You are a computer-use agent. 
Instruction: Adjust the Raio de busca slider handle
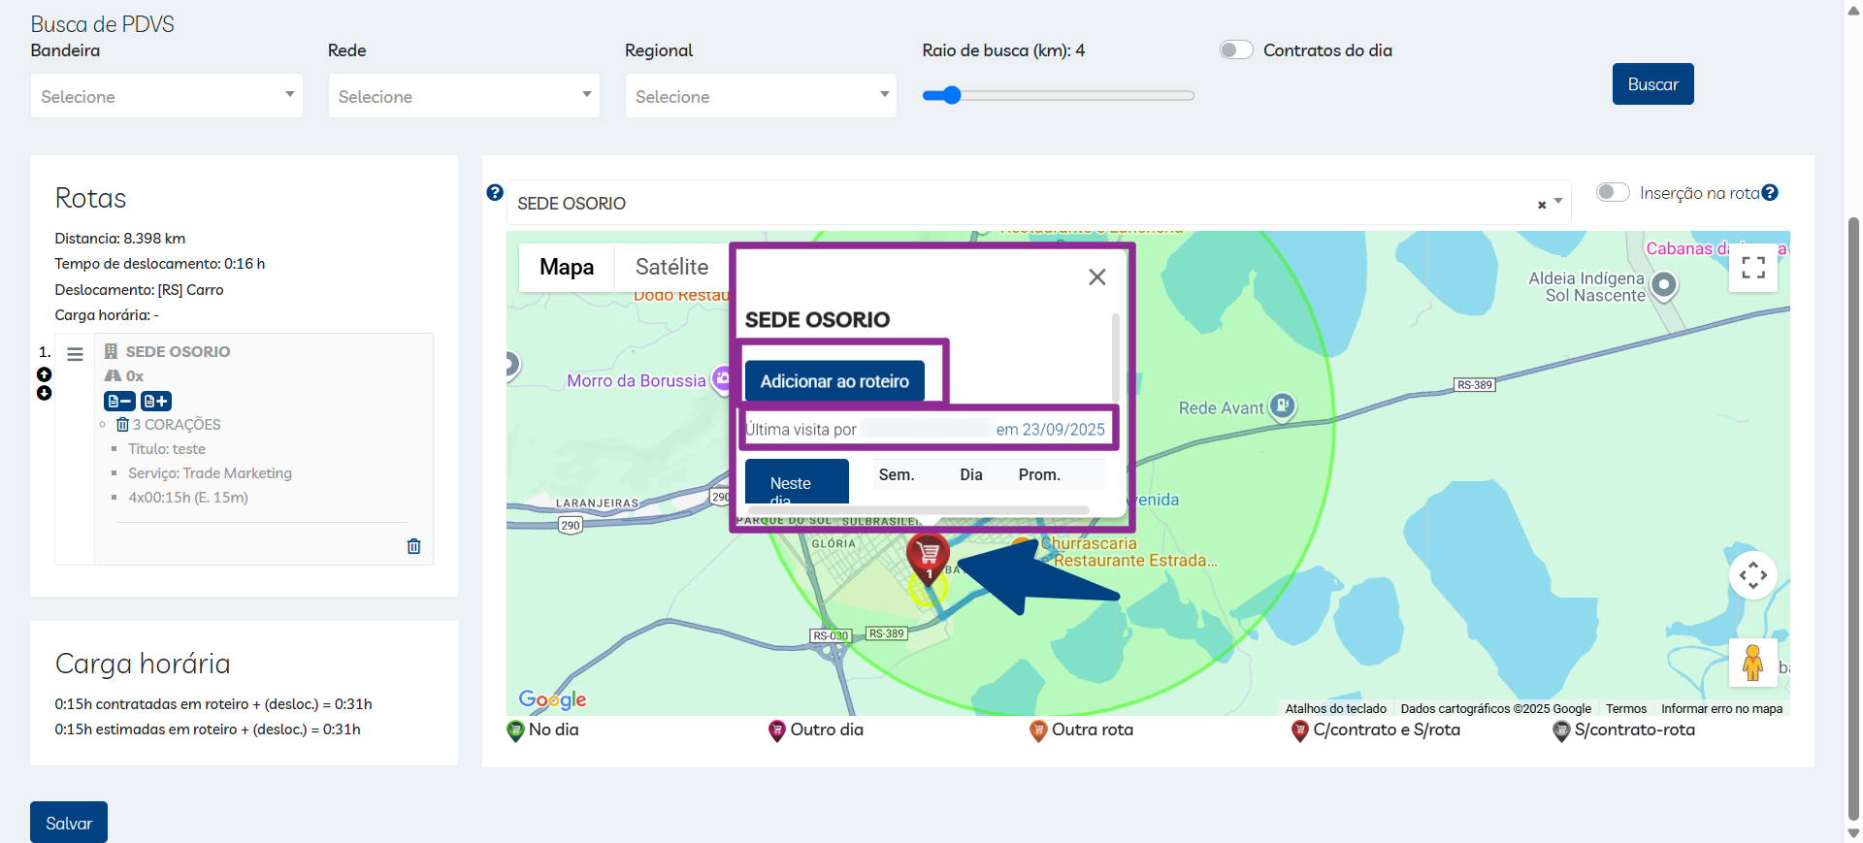tap(952, 95)
